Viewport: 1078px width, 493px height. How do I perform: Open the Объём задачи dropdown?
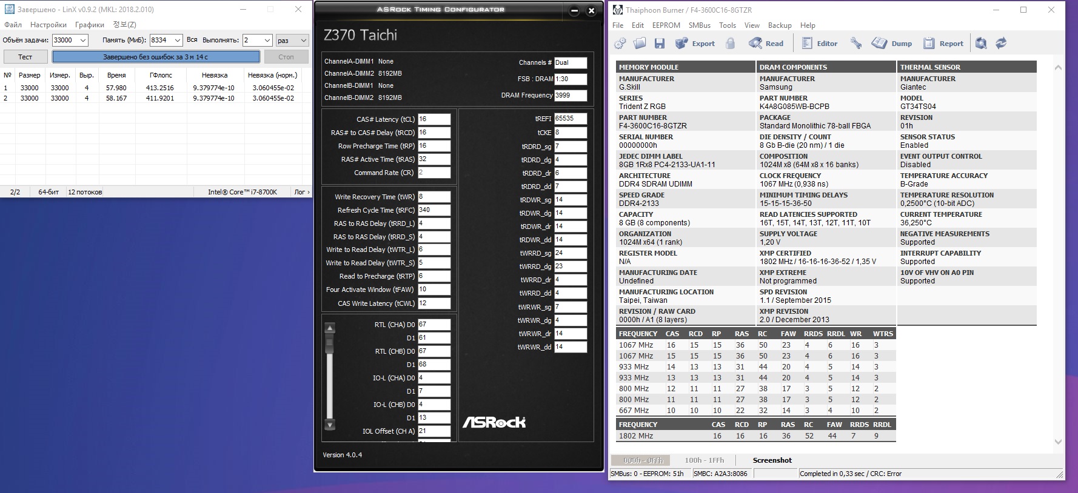pos(83,40)
